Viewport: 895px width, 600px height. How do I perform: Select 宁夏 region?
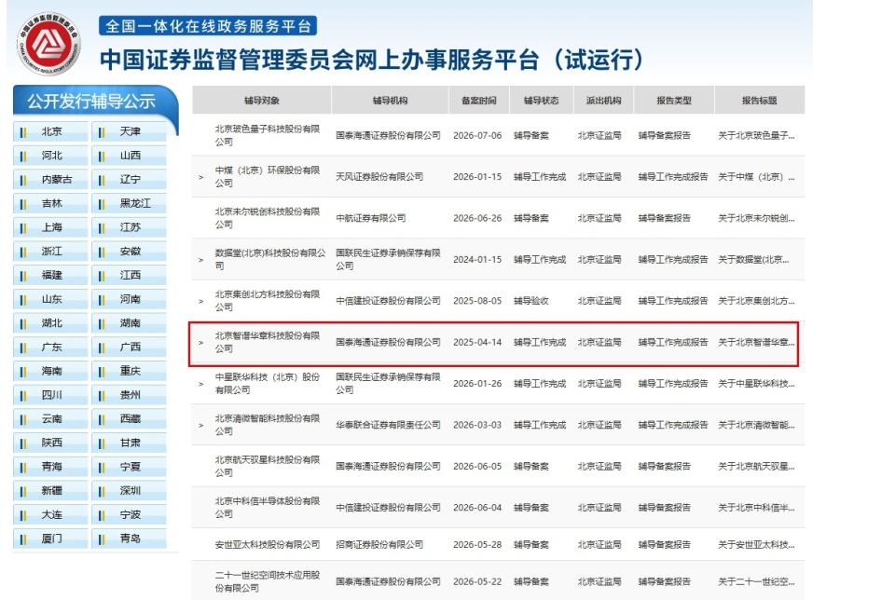click(129, 467)
